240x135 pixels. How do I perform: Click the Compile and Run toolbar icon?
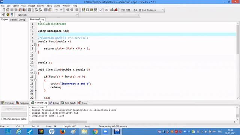[91, 10]
